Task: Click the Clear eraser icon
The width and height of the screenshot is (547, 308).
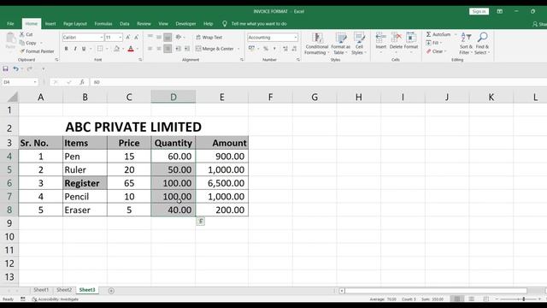Action: pos(428,51)
